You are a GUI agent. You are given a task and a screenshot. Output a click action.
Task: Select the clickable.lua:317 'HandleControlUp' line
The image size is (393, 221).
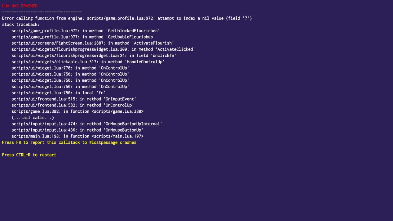(88, 62)
